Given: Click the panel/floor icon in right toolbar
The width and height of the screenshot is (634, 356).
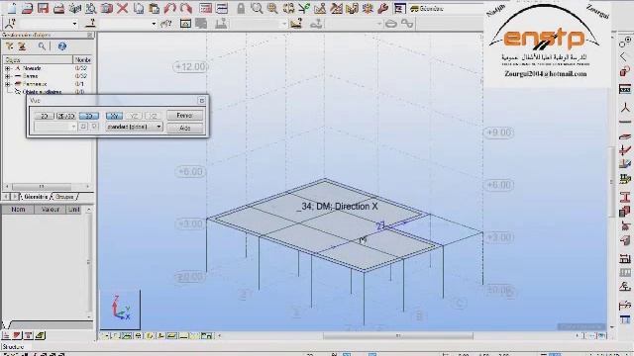Looking at the screenshot, I should (625, 136).
